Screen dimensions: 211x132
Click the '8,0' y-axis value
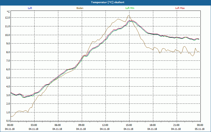(8, 52)
